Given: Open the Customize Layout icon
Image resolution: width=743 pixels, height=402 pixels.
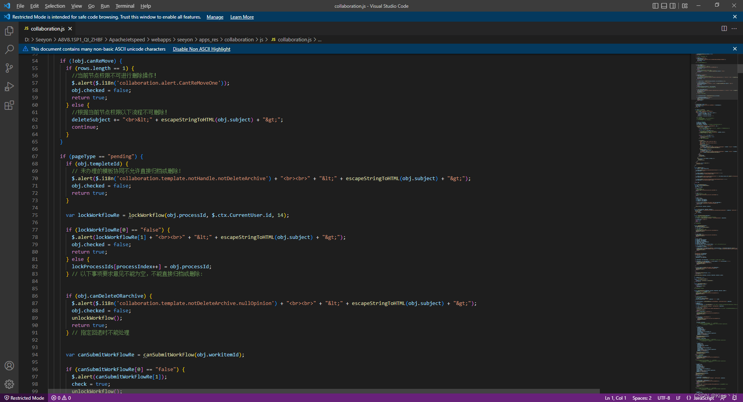Looking at the screenshot, I should click(x=685, y=6).
